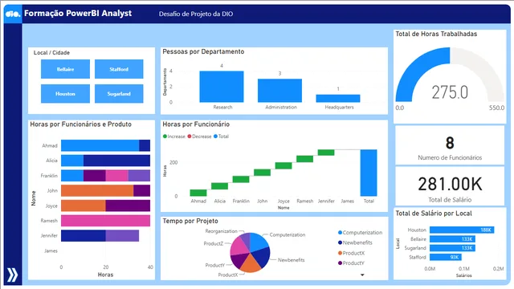Viewport: 514px width, 289px height.
Task: Select the Houston 188K salary bar
Action: (x=462, y=230)
